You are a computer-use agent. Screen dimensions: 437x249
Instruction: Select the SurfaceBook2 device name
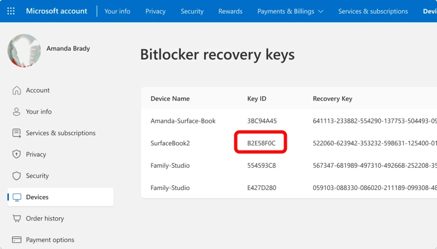[x=170, y=143]
